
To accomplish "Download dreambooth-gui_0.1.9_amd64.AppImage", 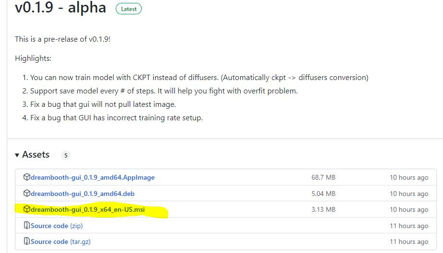I will (92, 177).
